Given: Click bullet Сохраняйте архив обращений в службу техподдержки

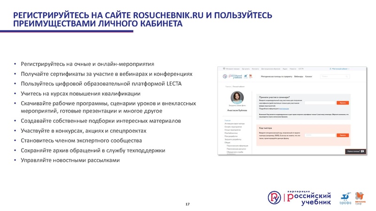Looking at the screenshot, I should pos(93,151).
